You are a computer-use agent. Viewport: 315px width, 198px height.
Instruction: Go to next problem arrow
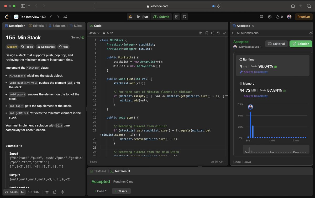pos(58,17)
